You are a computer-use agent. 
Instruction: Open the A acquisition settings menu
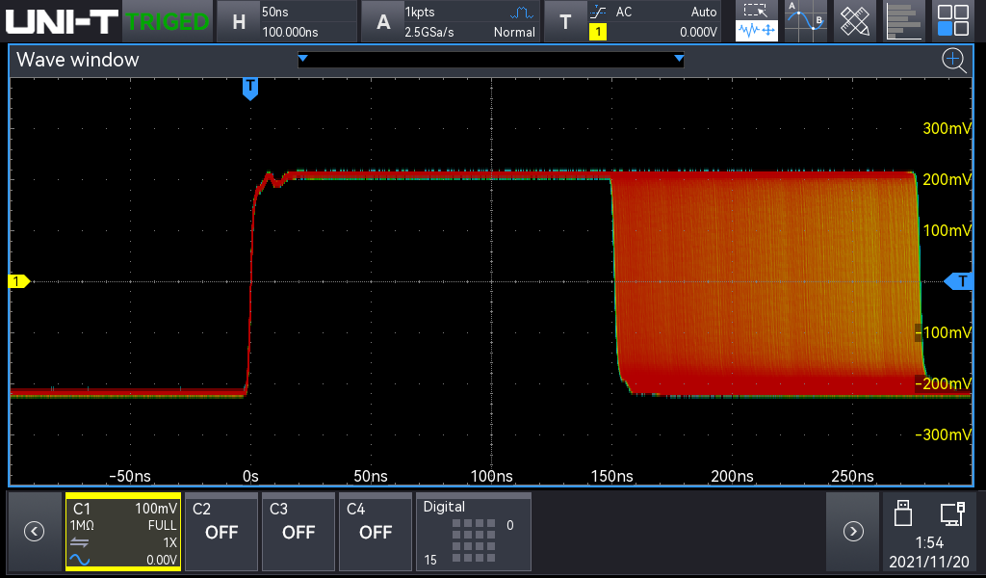click(x=449, y=21)
